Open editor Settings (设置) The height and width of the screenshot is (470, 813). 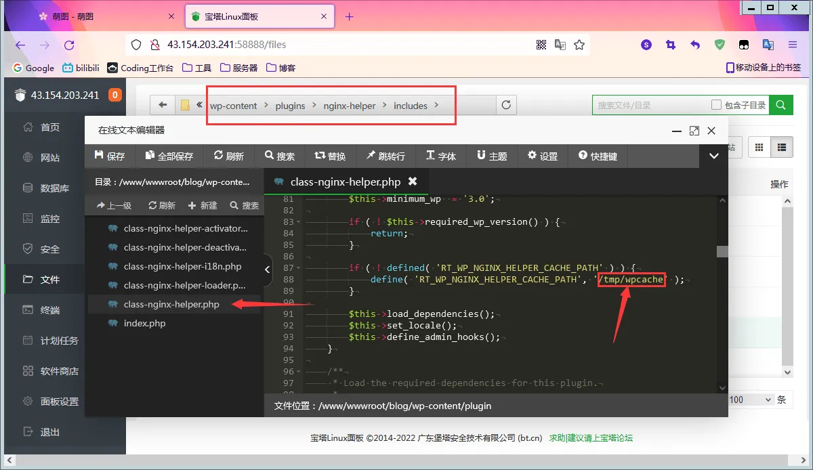click(543, 156)
